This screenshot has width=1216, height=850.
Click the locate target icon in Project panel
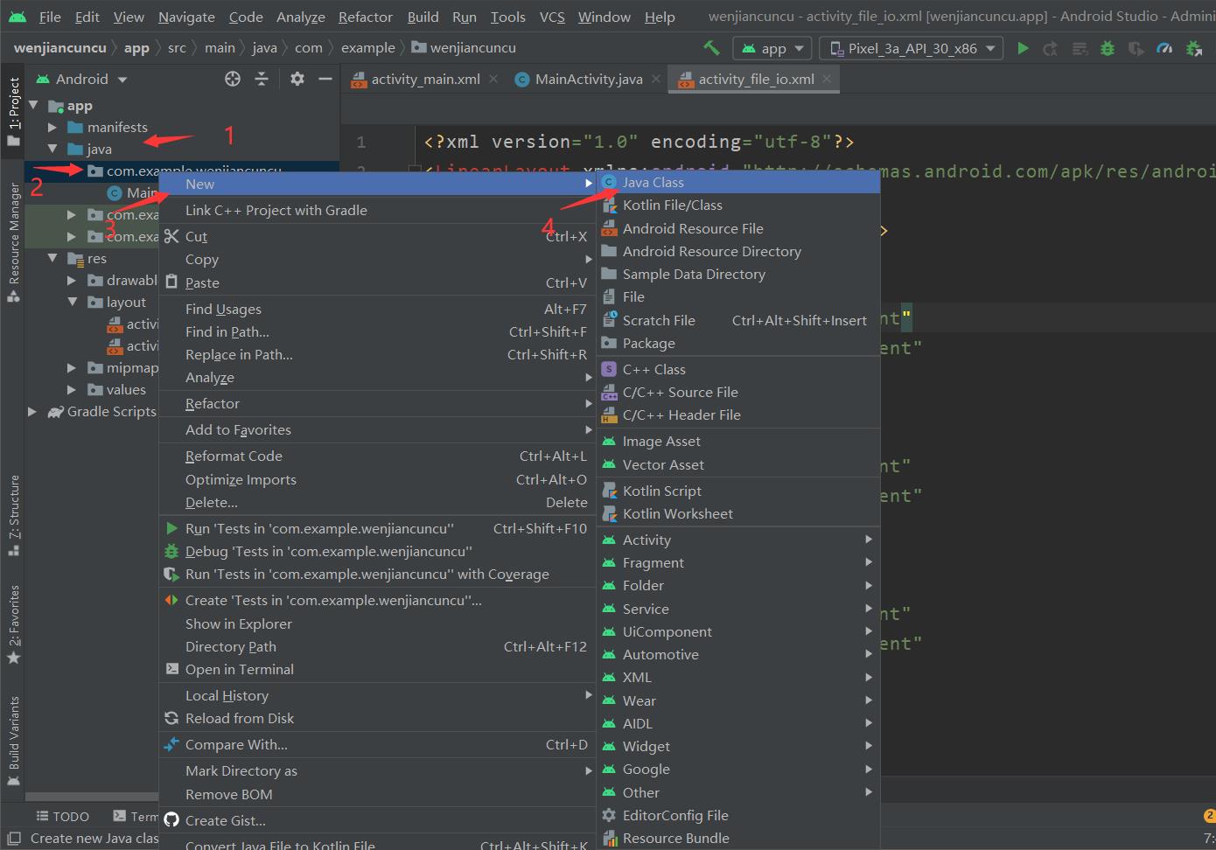[x=233, y=79]
